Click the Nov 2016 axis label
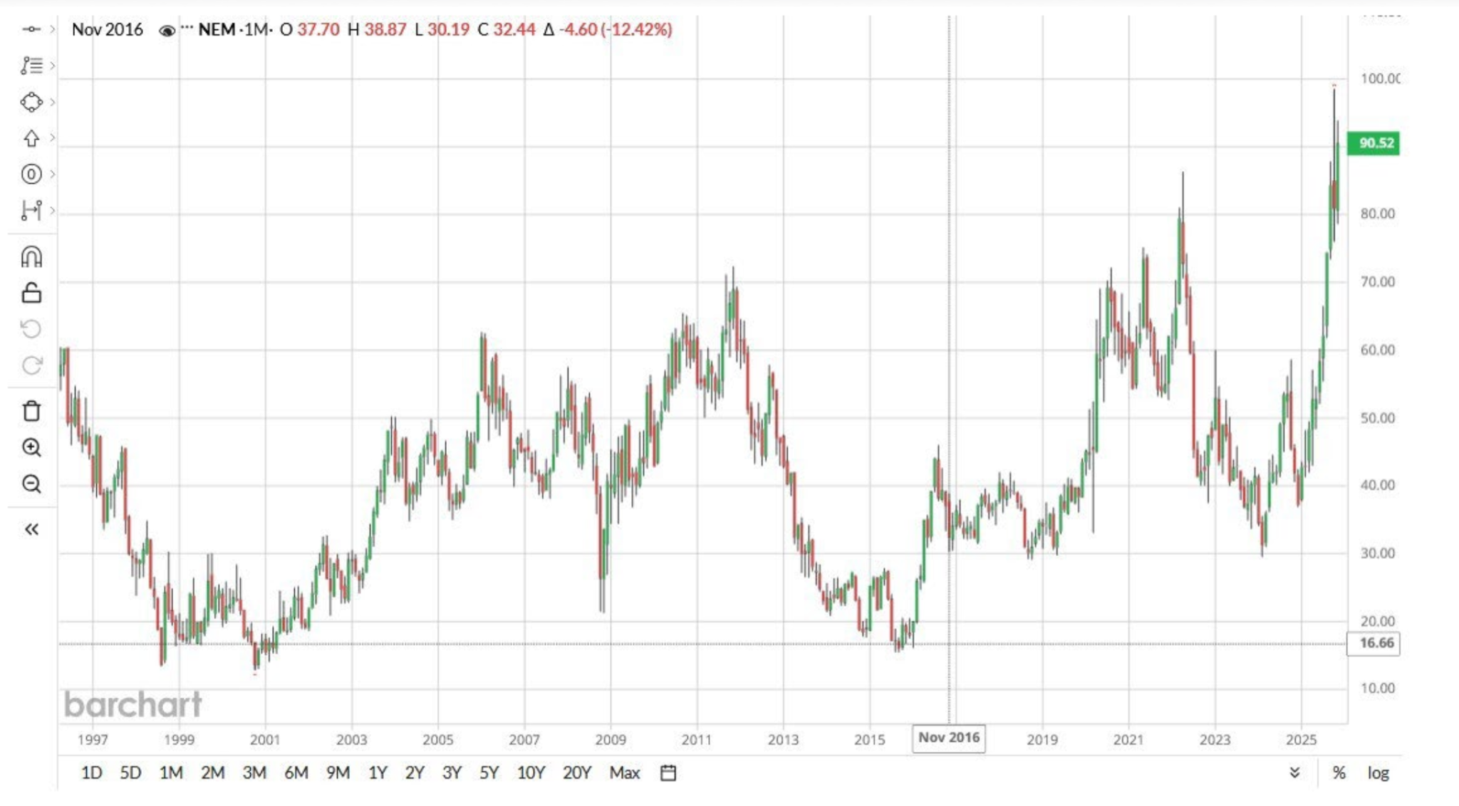This screenshot has width=1459, height=806. 948,738
